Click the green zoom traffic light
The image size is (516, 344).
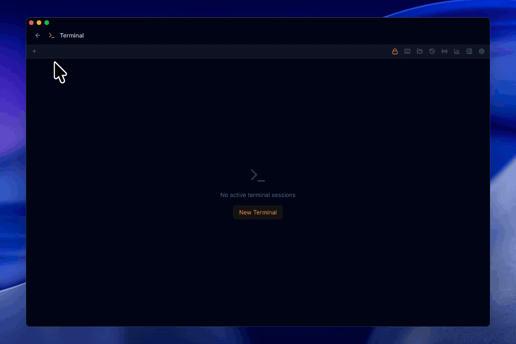pyautogui.click(x=46, y=22)
